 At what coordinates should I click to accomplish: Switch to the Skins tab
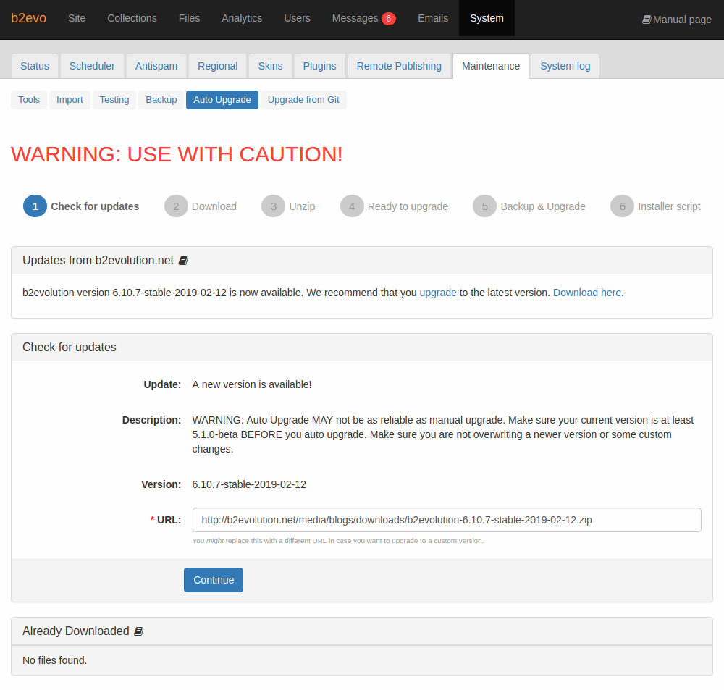(270, 66)
